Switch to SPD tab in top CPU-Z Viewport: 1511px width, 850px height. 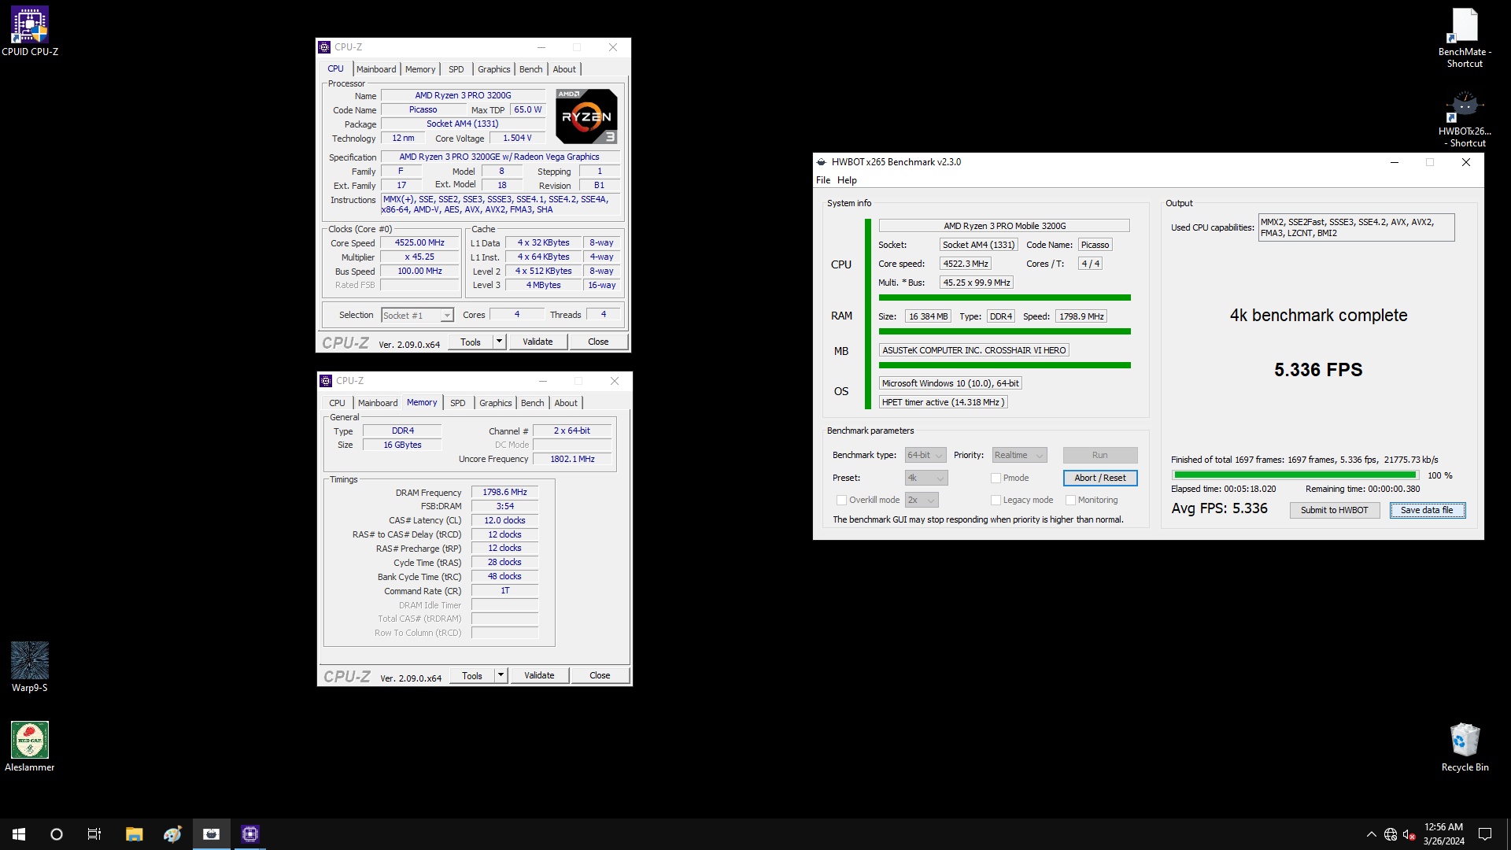click(x=456, y=69)
